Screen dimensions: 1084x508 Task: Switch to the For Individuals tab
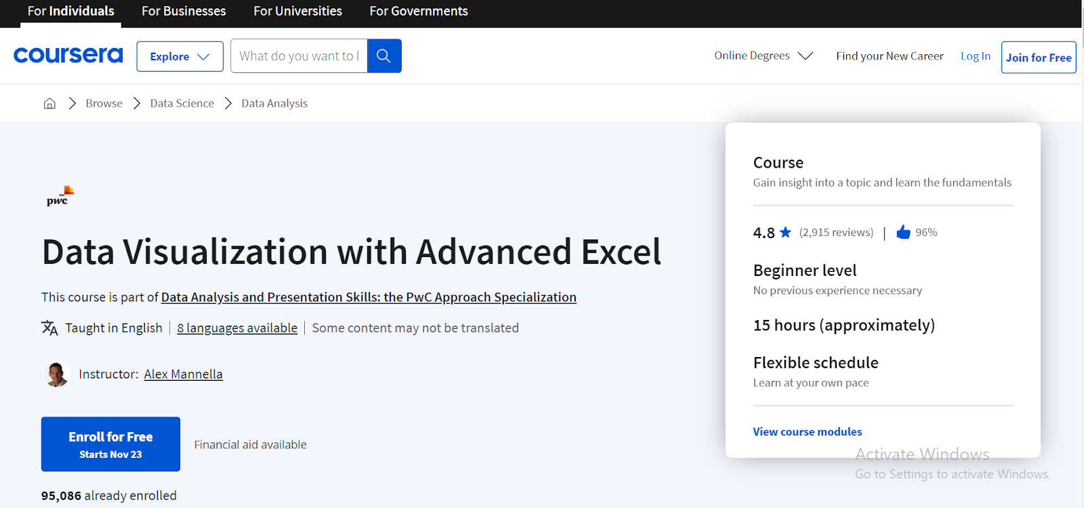click(x=70, y=11)
